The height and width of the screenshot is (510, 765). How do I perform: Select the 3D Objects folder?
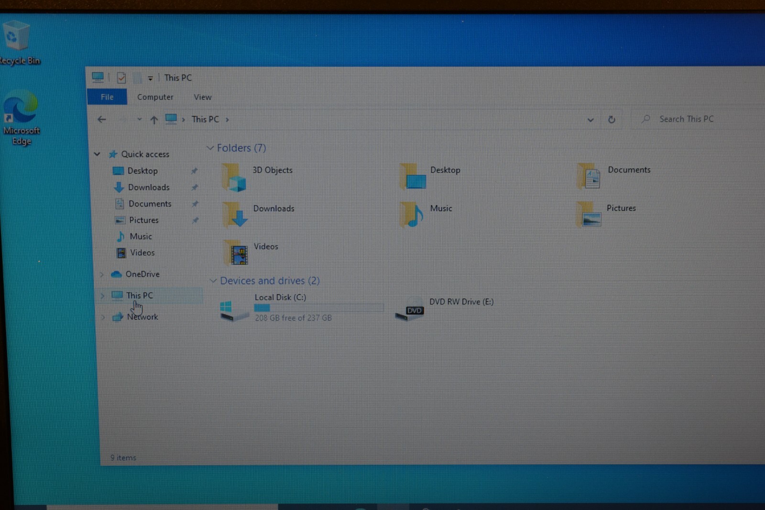click(257, 177)
